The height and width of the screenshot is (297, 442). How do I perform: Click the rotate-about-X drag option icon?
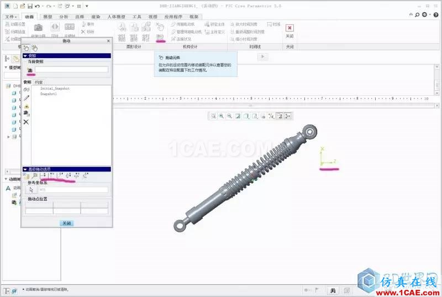[x=68, y=176]
